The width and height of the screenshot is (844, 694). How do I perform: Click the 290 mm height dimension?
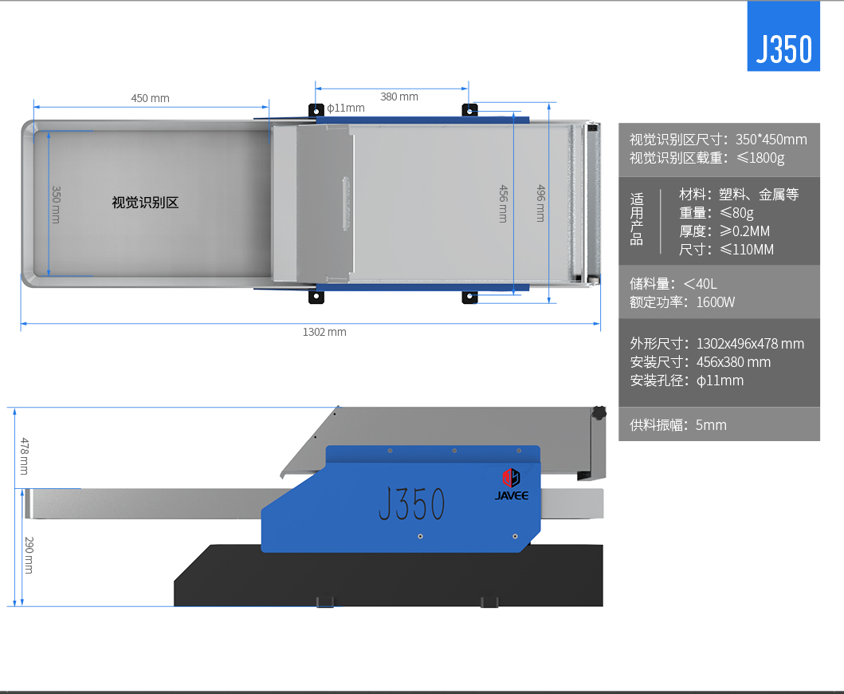(x=29, y=555)
